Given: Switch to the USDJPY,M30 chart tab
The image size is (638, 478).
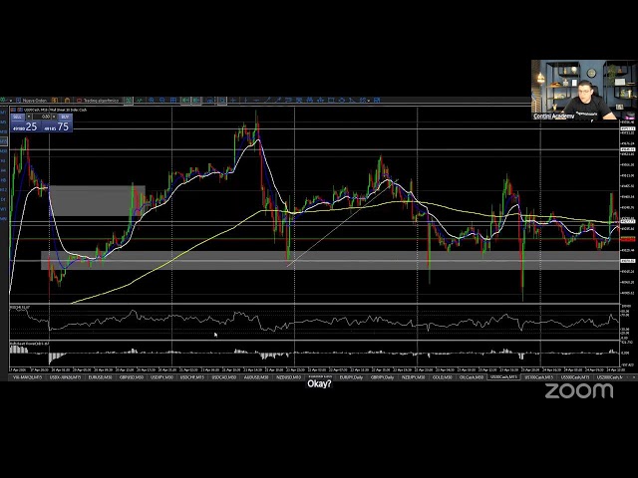Looking at the screenshot, I should pyautogui.click(x=161, y=377).
